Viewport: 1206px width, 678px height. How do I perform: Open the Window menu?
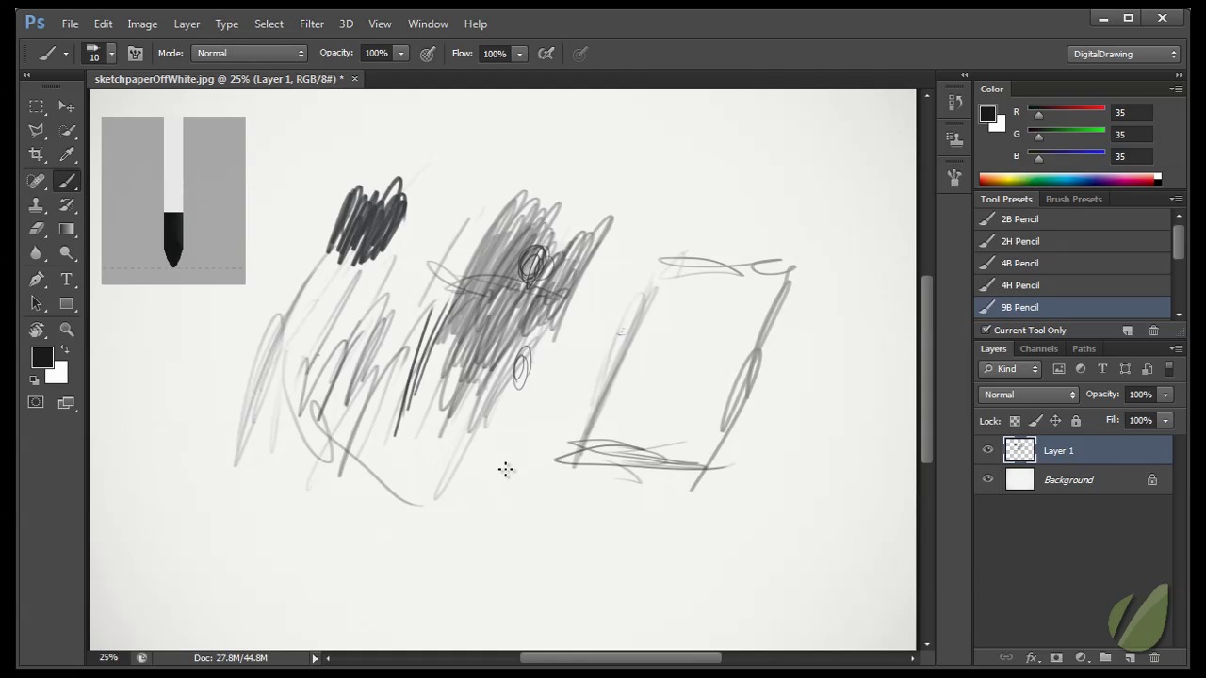[x=428, y=24]
